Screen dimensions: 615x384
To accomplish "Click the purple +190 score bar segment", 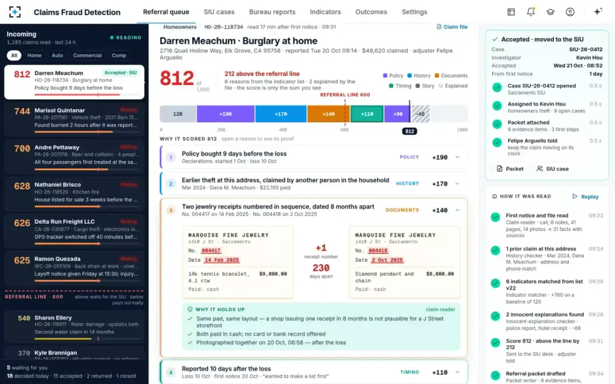I will [225, 114].
